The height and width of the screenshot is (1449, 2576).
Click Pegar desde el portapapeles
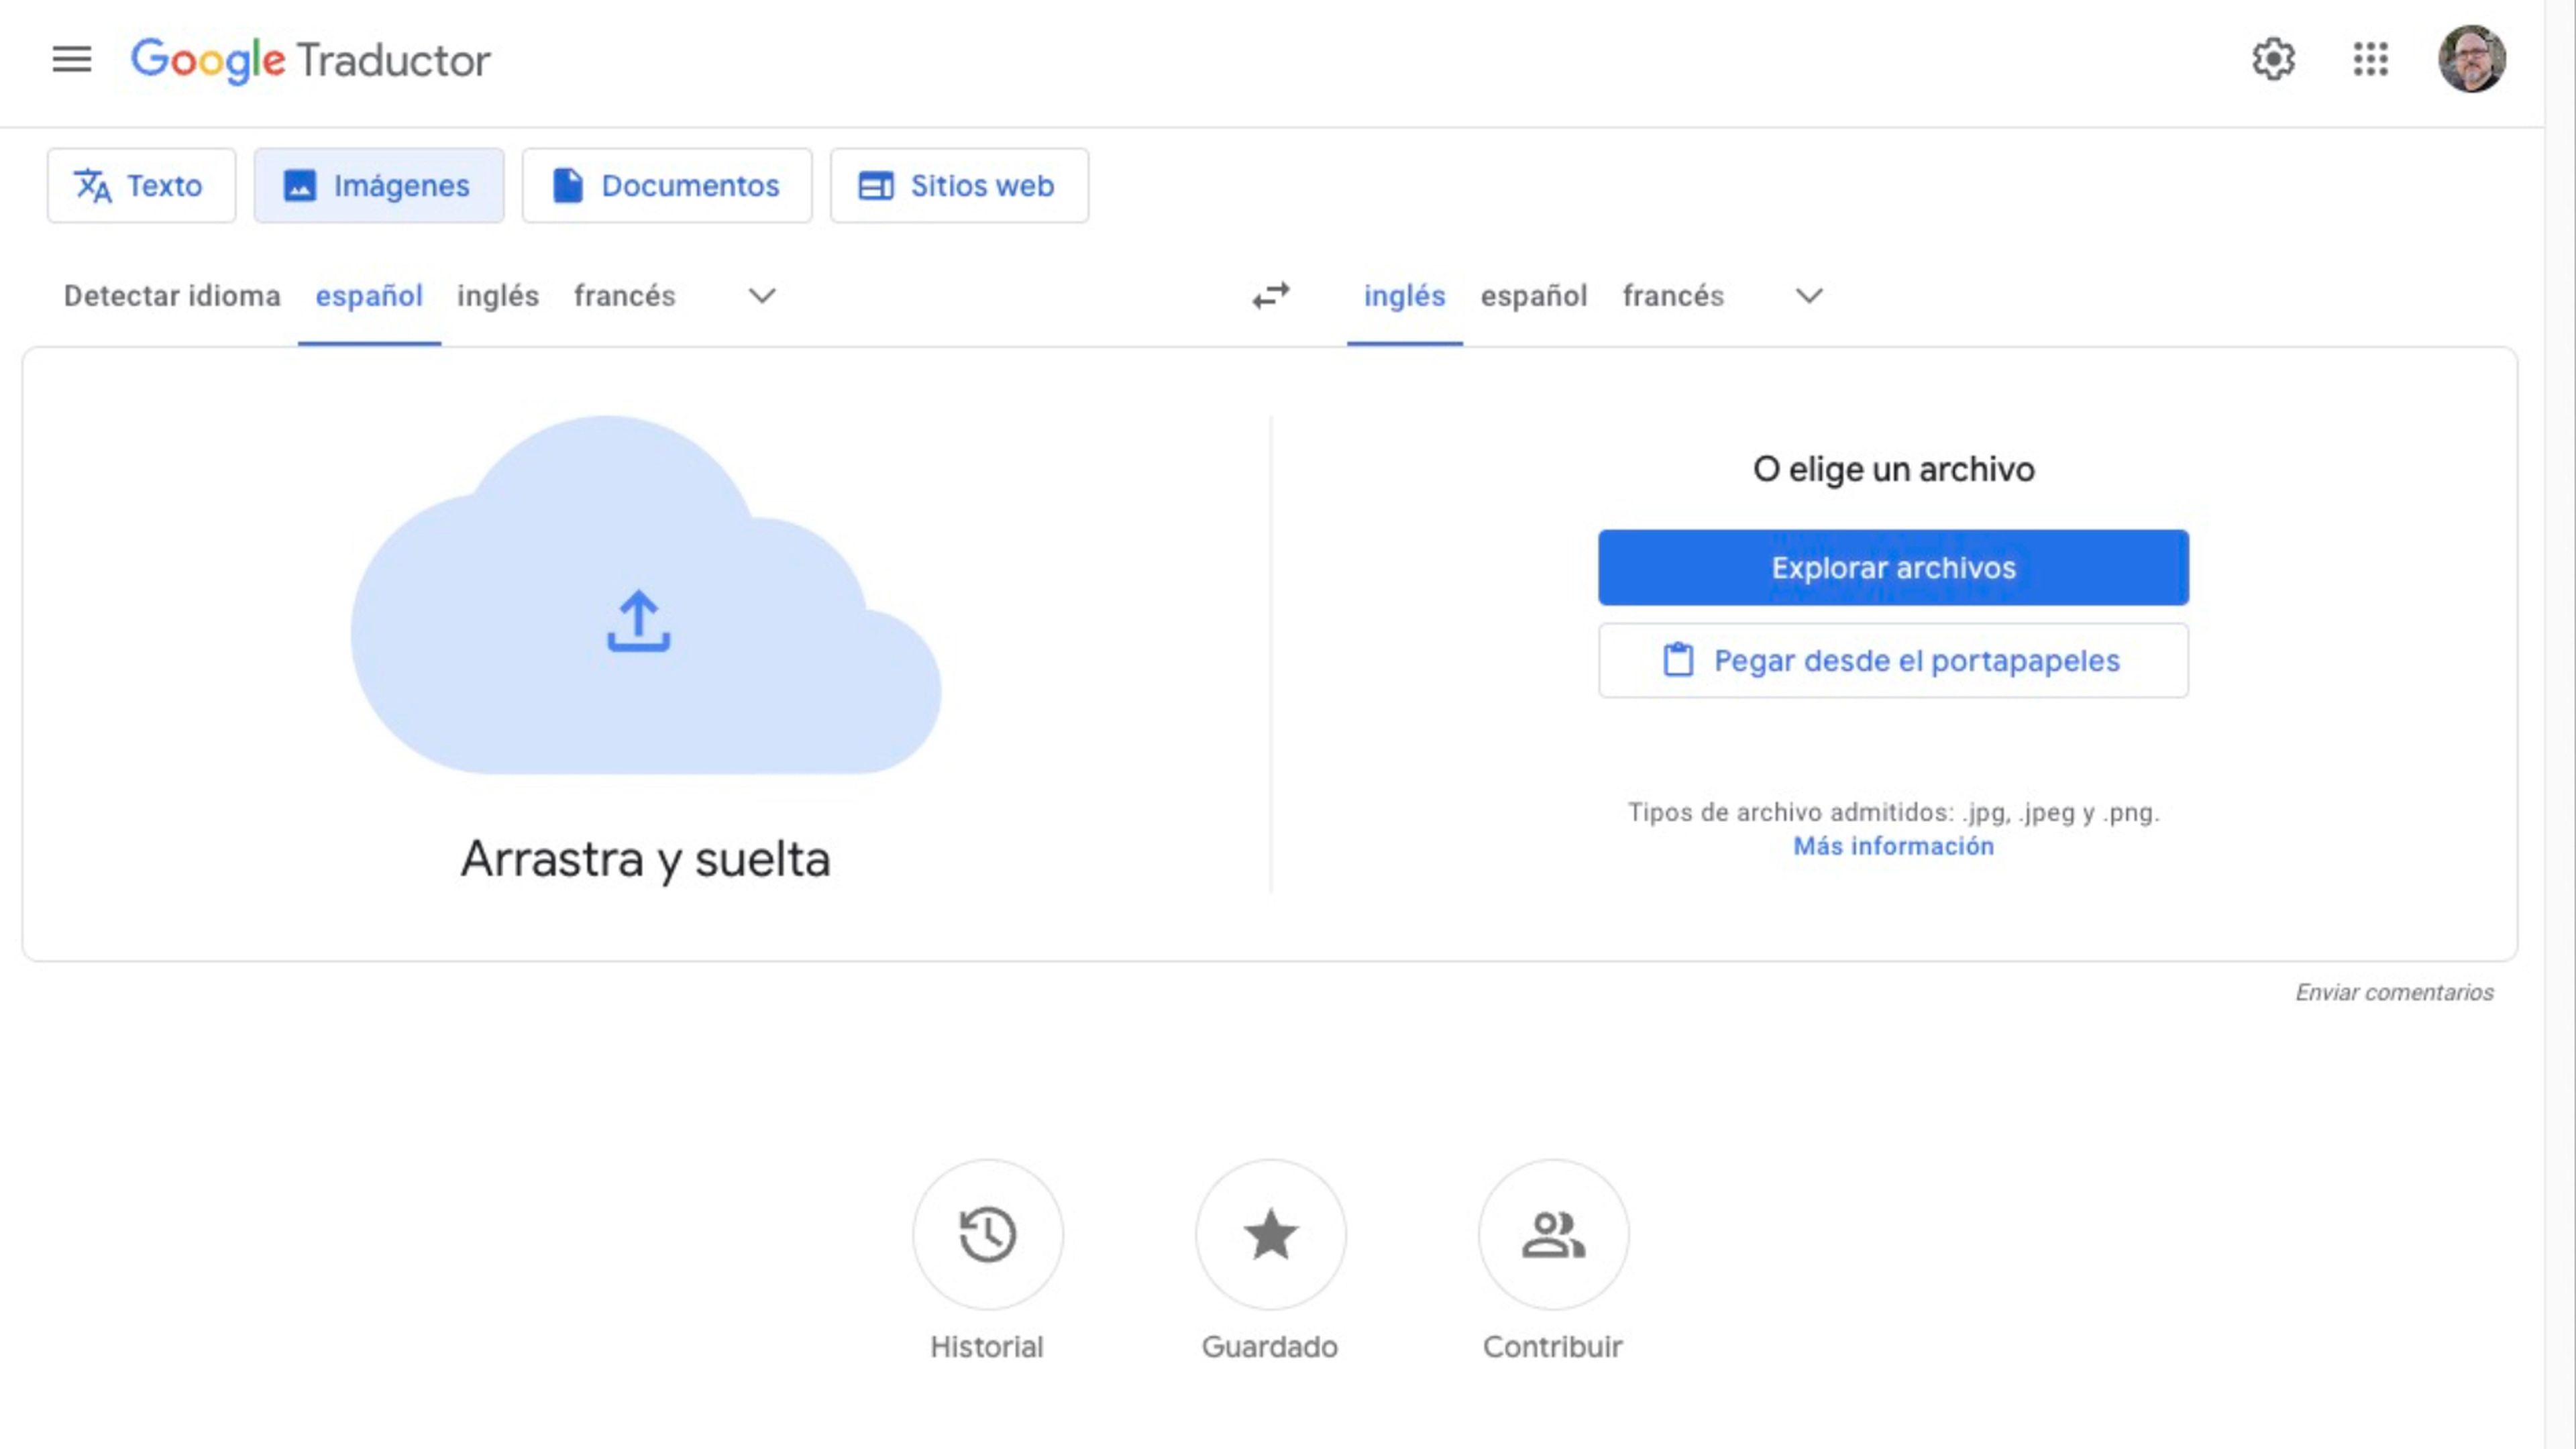point(1893,661)
